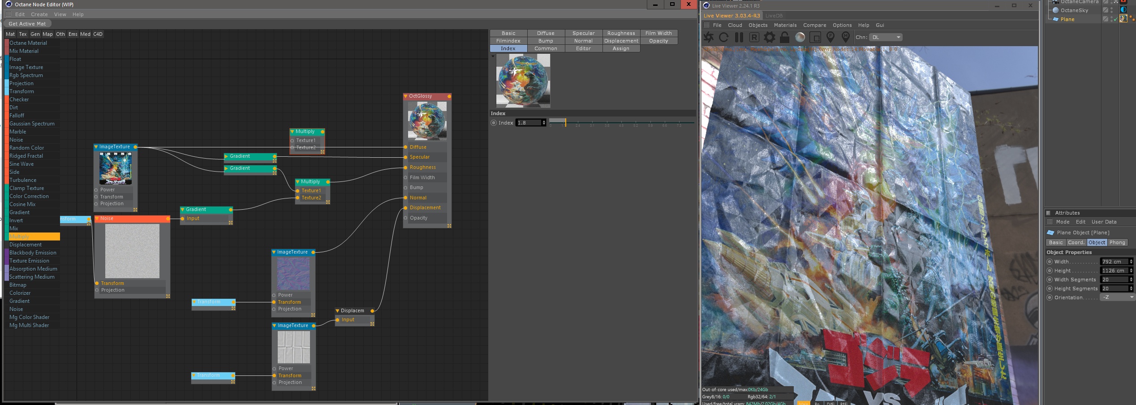Click the Cinema 4D logo in Node Editor title

point(9,4)
